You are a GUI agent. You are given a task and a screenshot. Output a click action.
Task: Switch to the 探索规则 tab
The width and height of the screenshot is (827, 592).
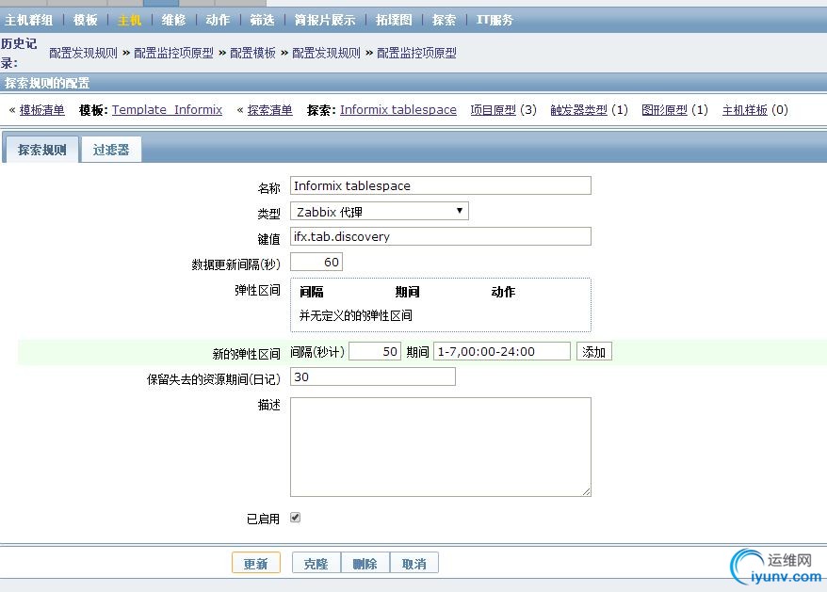coord(41,150)
